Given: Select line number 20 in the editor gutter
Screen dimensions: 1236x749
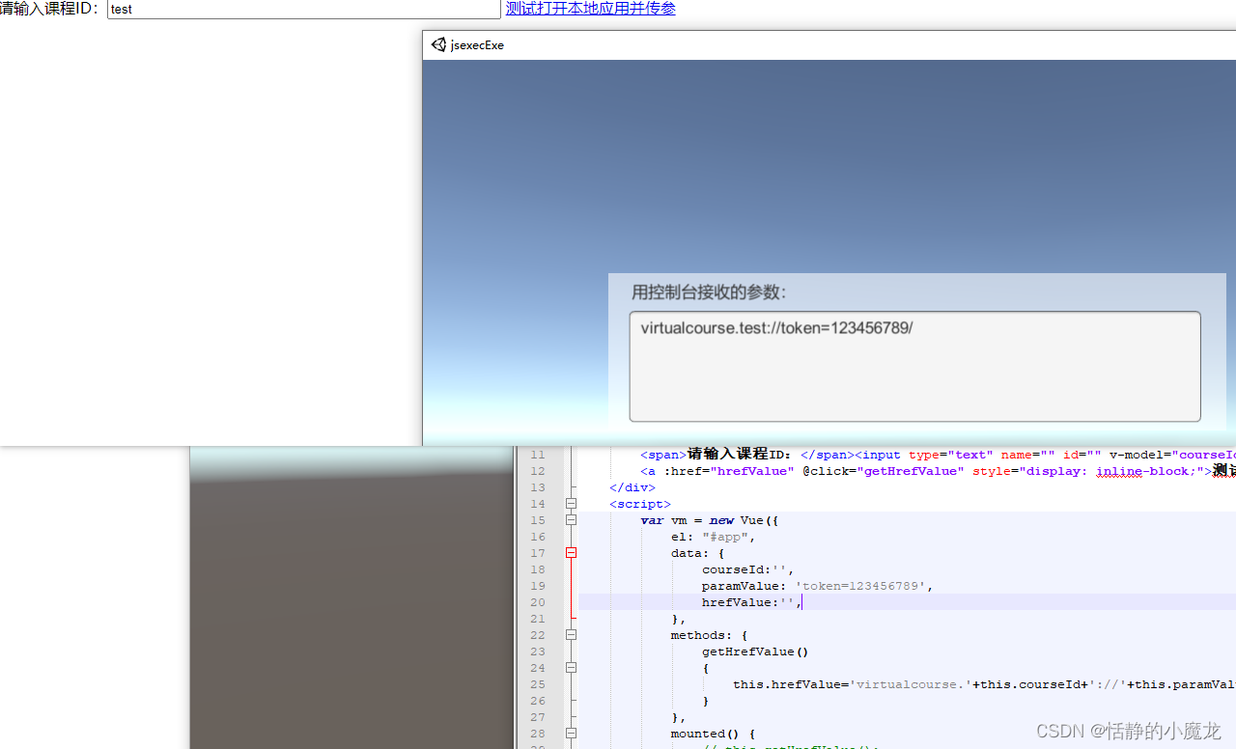Looking at the screenshot, I should click(x=537, y=602).
